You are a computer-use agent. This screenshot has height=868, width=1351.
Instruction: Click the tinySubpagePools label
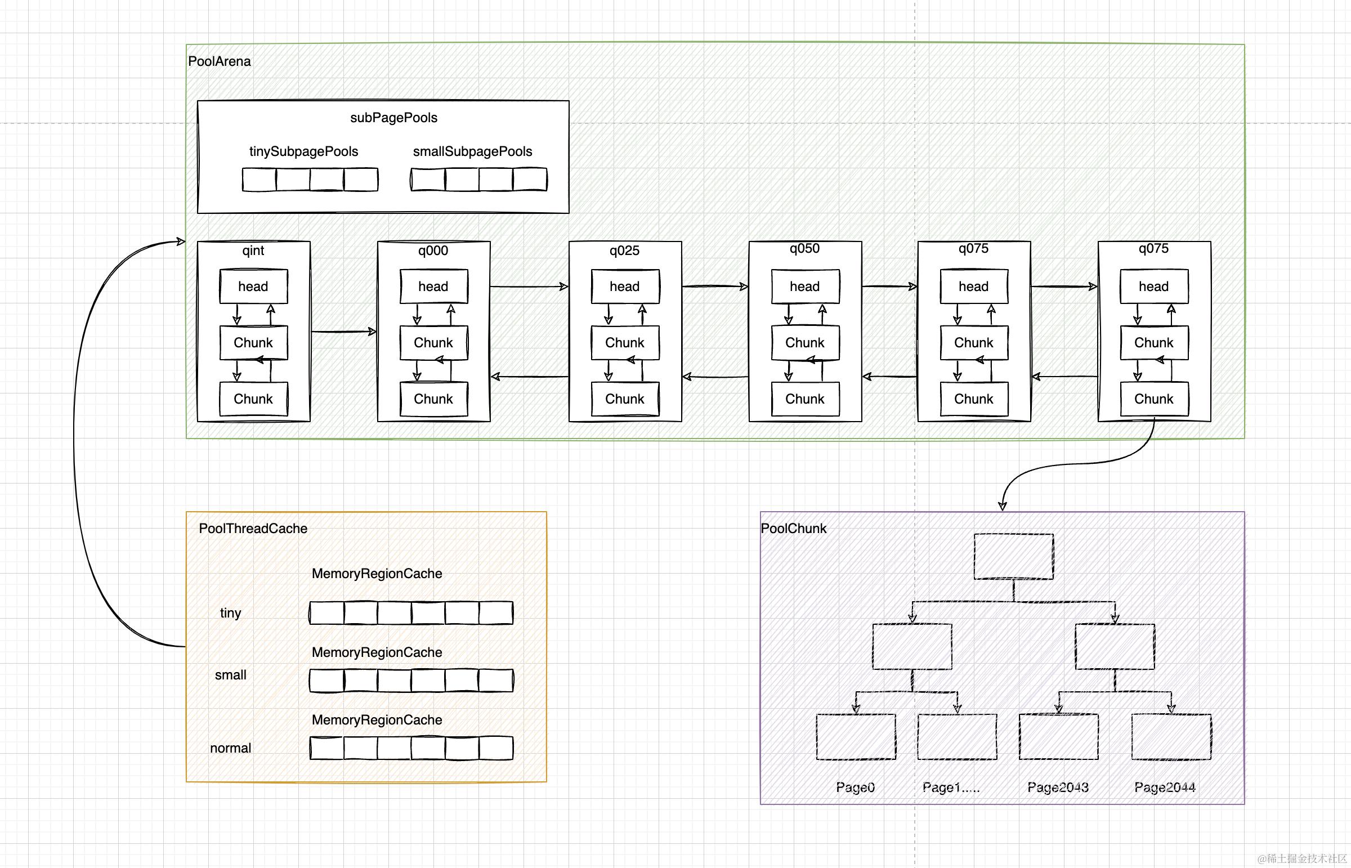pos(303,151)
